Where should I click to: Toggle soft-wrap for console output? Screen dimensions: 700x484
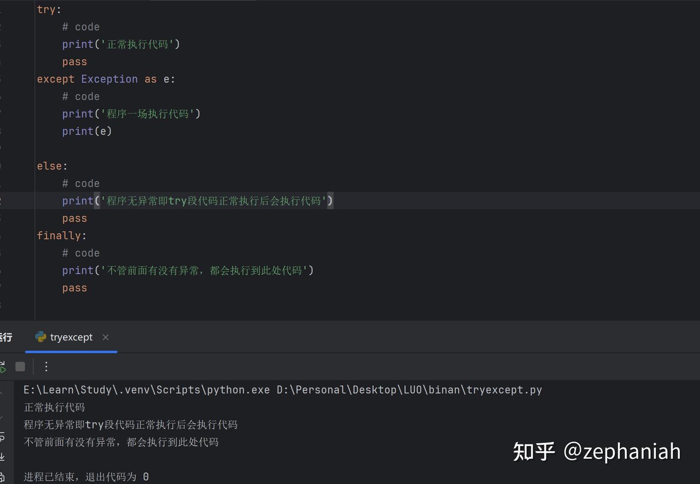[2, 437]
